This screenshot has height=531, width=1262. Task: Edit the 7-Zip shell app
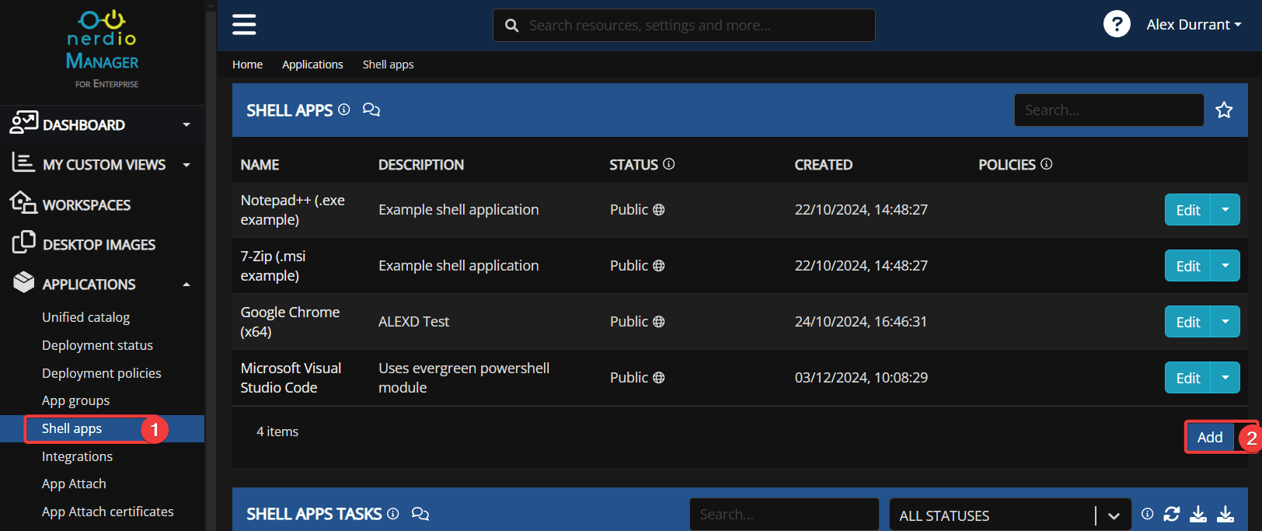click(x=1187, y=266)
